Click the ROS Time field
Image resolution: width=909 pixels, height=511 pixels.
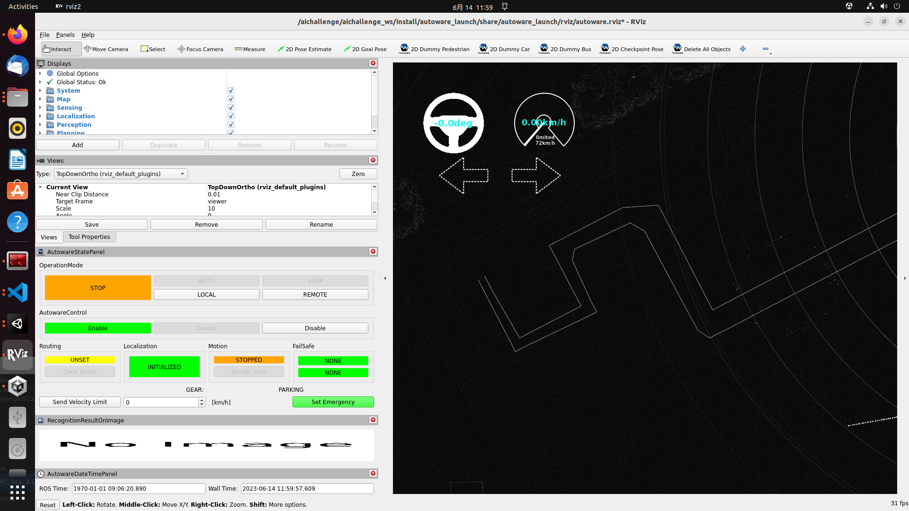click(x=138, y=489)
